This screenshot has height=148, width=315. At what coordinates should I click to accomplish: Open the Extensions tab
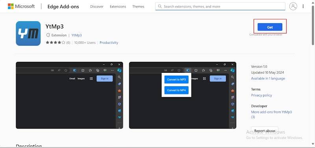(x=118, y=7)
